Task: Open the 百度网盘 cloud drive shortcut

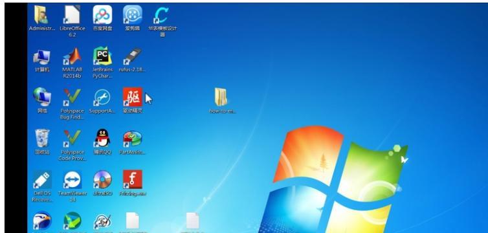Action: point(102,15)
